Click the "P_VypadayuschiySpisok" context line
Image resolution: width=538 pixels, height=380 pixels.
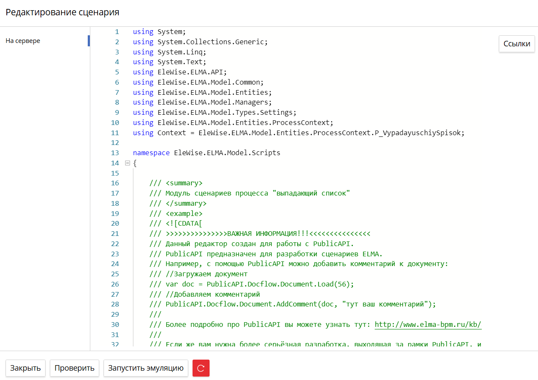click(299, 133)
